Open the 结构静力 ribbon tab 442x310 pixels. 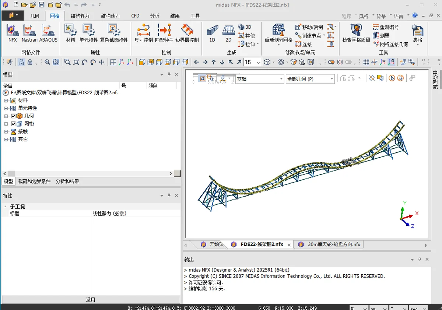80,16
